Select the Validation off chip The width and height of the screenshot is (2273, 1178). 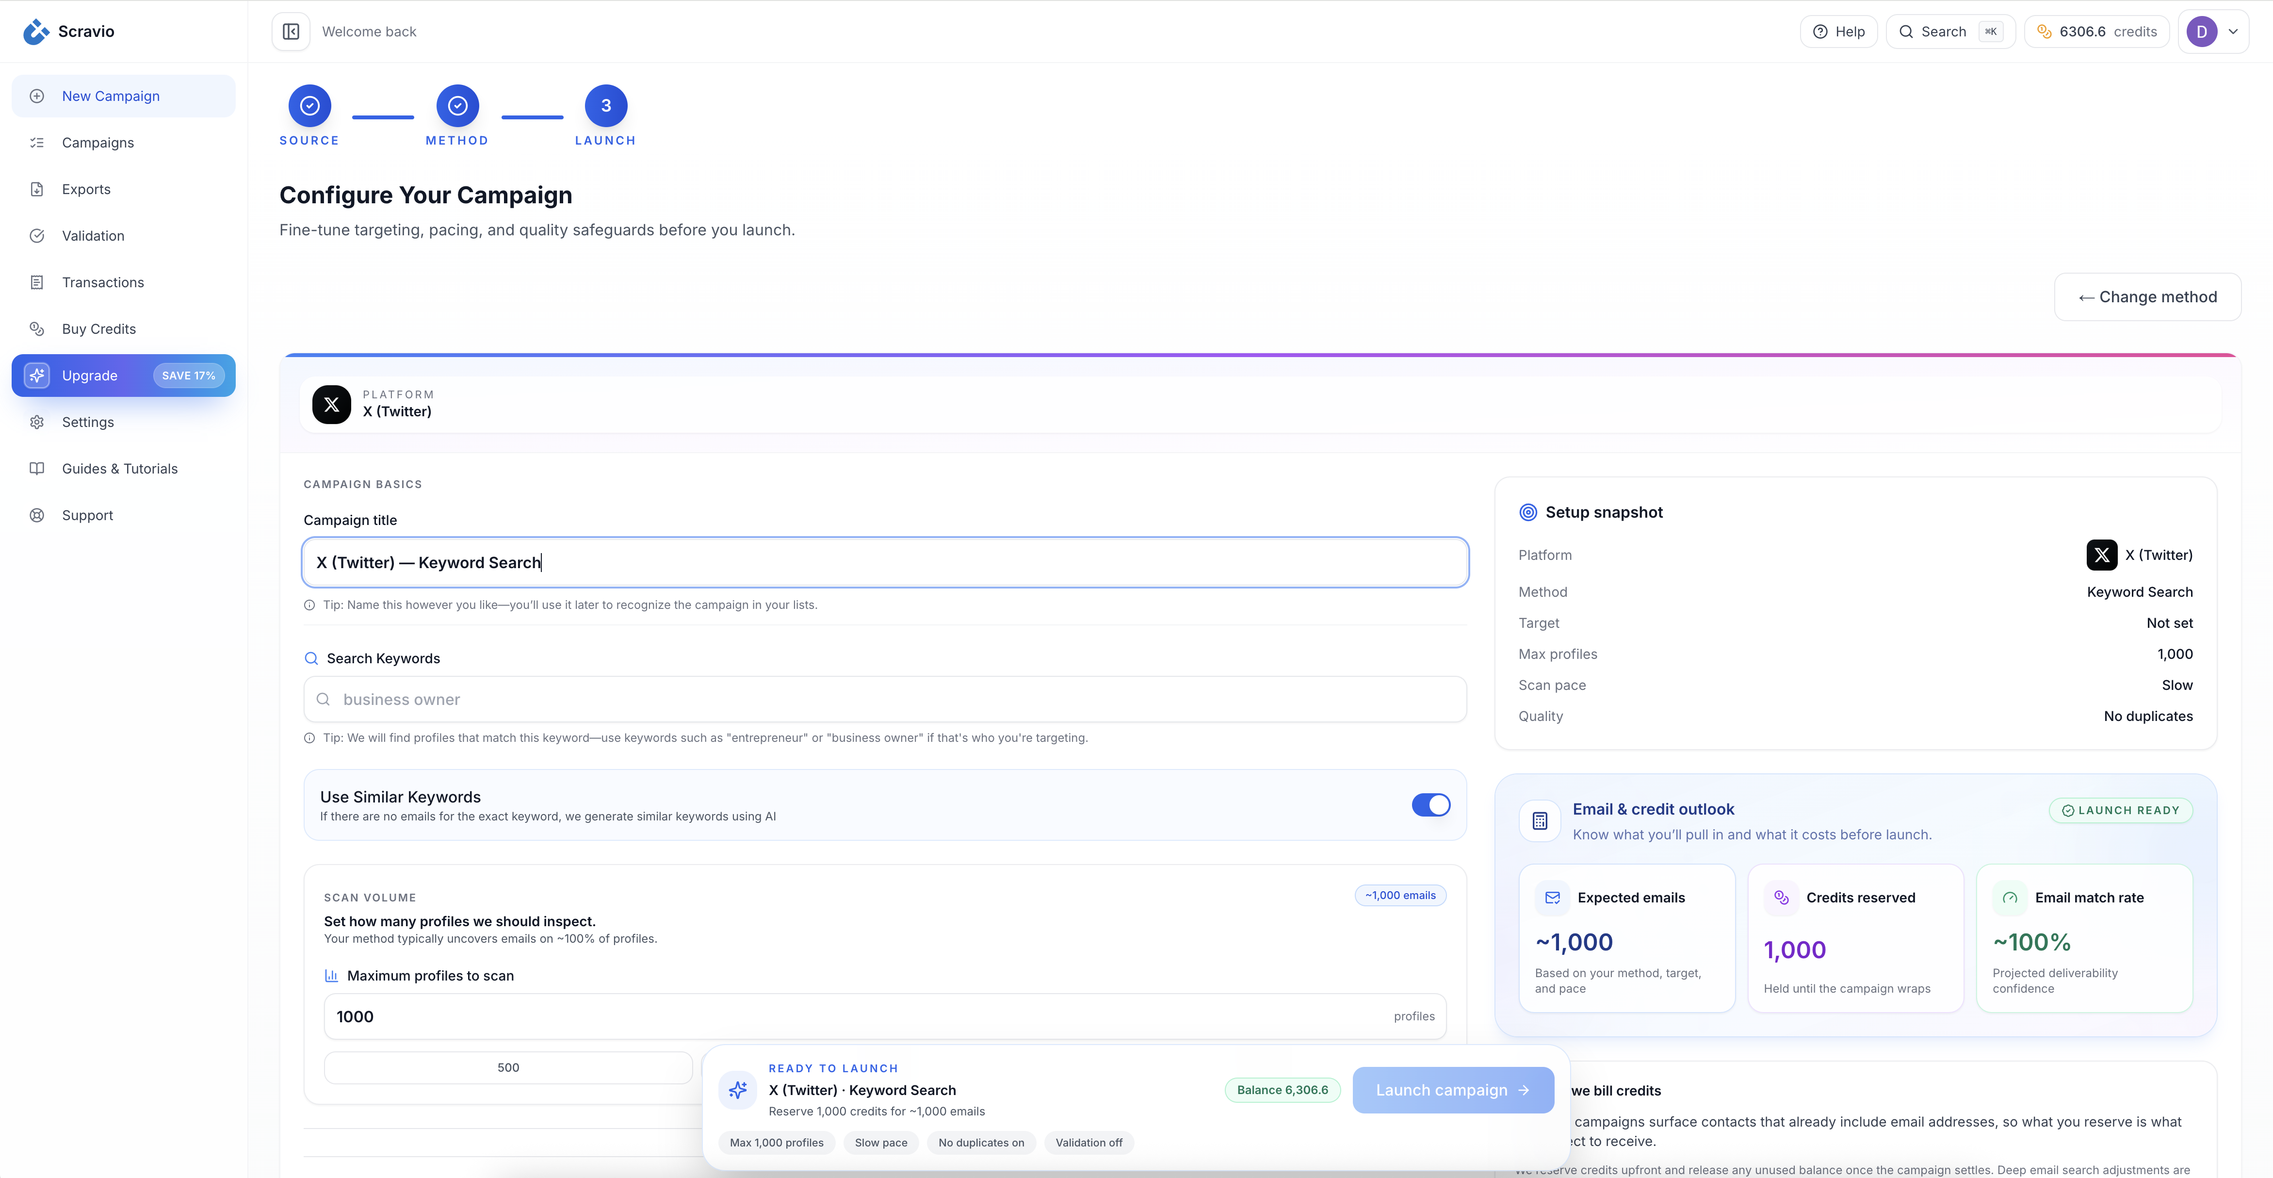pyautogui.click(x=1088, y=1142)
